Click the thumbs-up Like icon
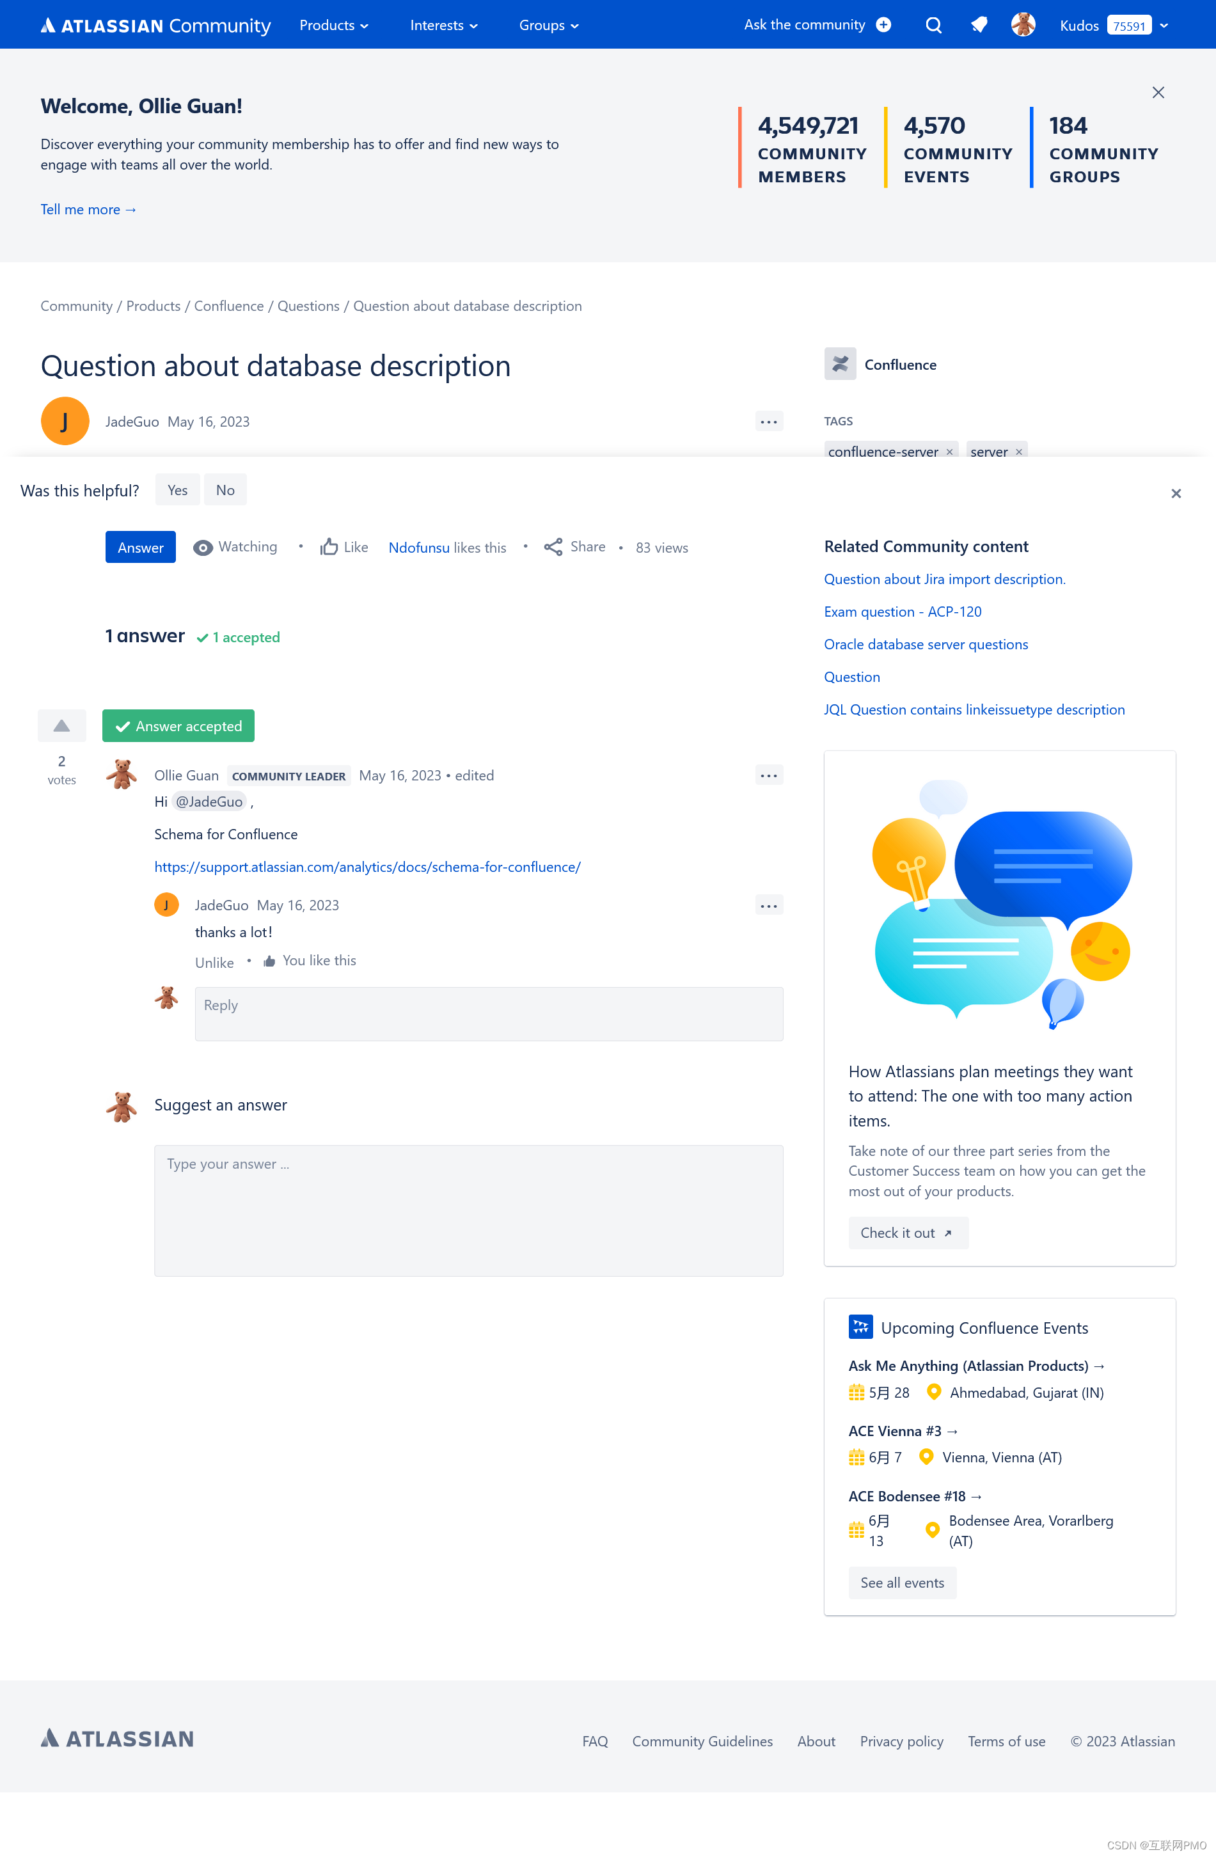1216x1857 pixels. (328, 547)
